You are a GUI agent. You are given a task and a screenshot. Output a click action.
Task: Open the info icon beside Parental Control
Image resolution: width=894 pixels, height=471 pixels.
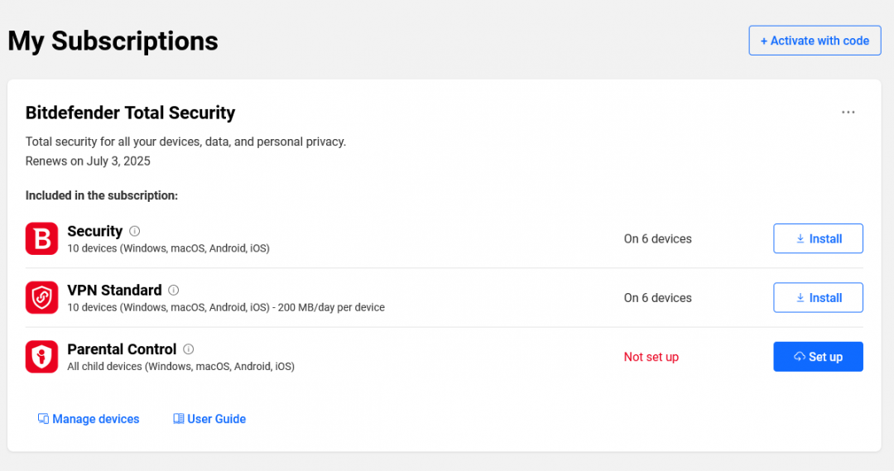click(x=189, y=349)
